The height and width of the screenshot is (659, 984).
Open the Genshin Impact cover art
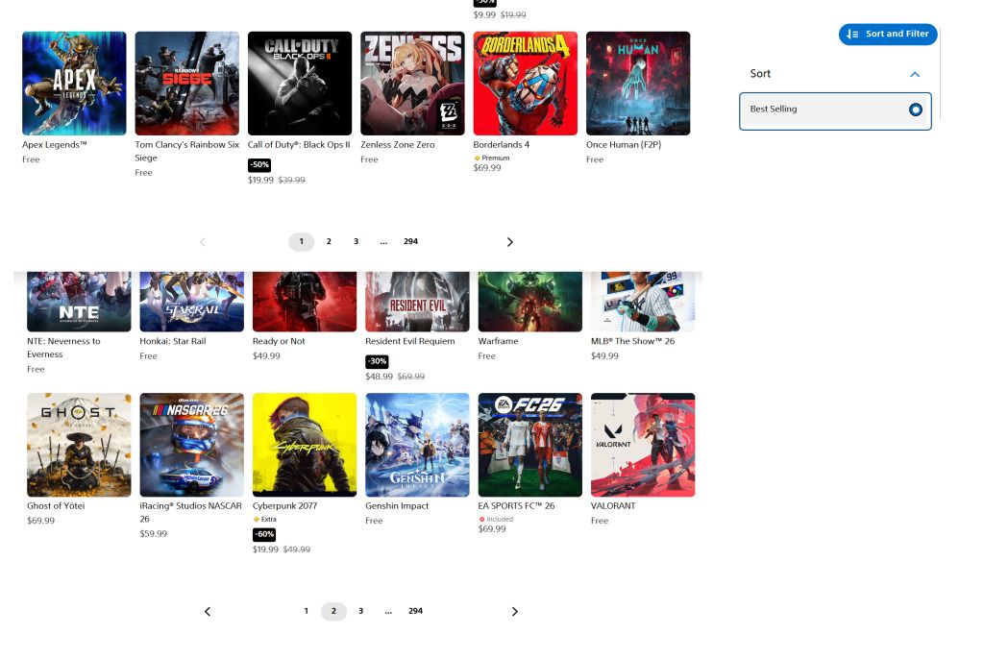tap(417, 445)
